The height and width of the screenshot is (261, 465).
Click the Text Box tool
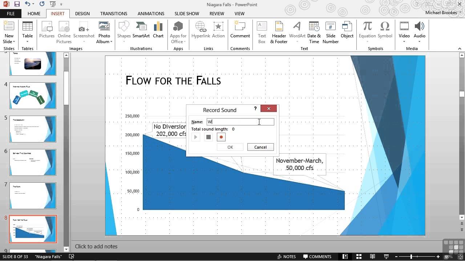(x=262, y=32)
